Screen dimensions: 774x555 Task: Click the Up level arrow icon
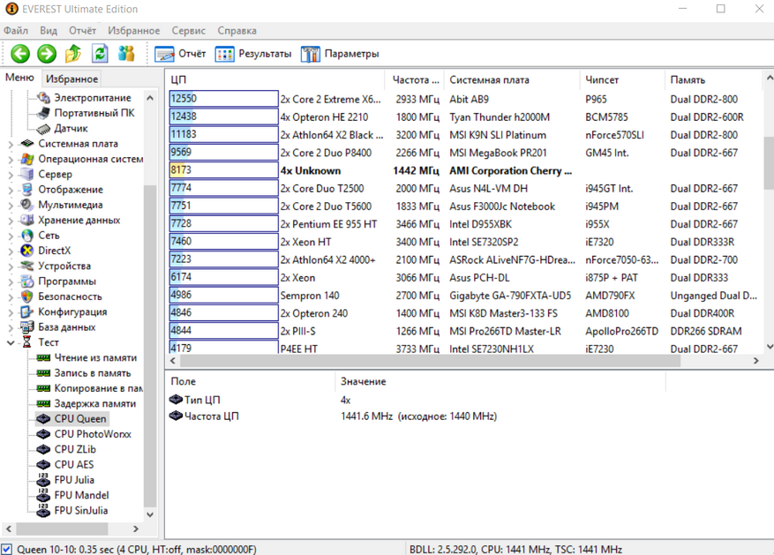[73, 54]
